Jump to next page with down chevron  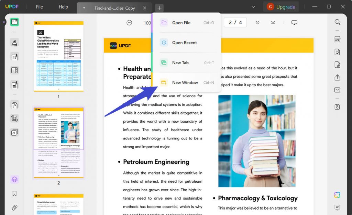tap(257, 22)
